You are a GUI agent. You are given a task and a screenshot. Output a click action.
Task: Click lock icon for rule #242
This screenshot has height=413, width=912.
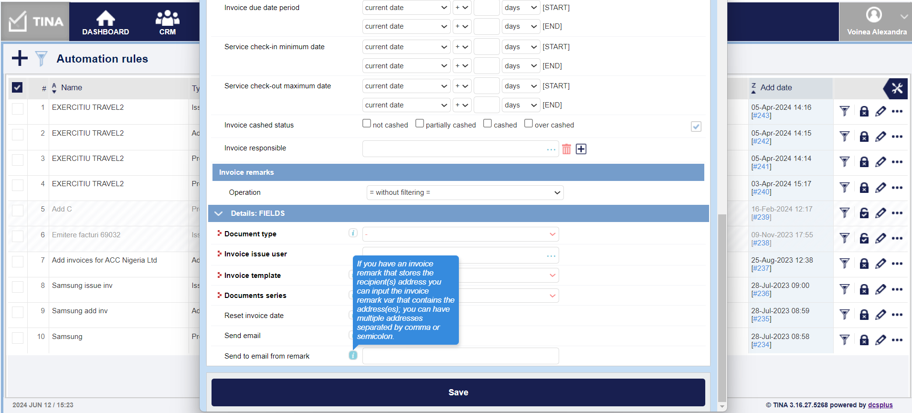pos(864,137)
